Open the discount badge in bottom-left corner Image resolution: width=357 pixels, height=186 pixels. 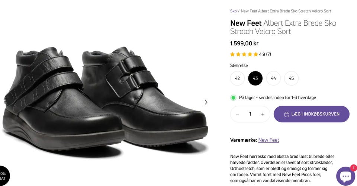pyautogui.click(x=4, y=176)
